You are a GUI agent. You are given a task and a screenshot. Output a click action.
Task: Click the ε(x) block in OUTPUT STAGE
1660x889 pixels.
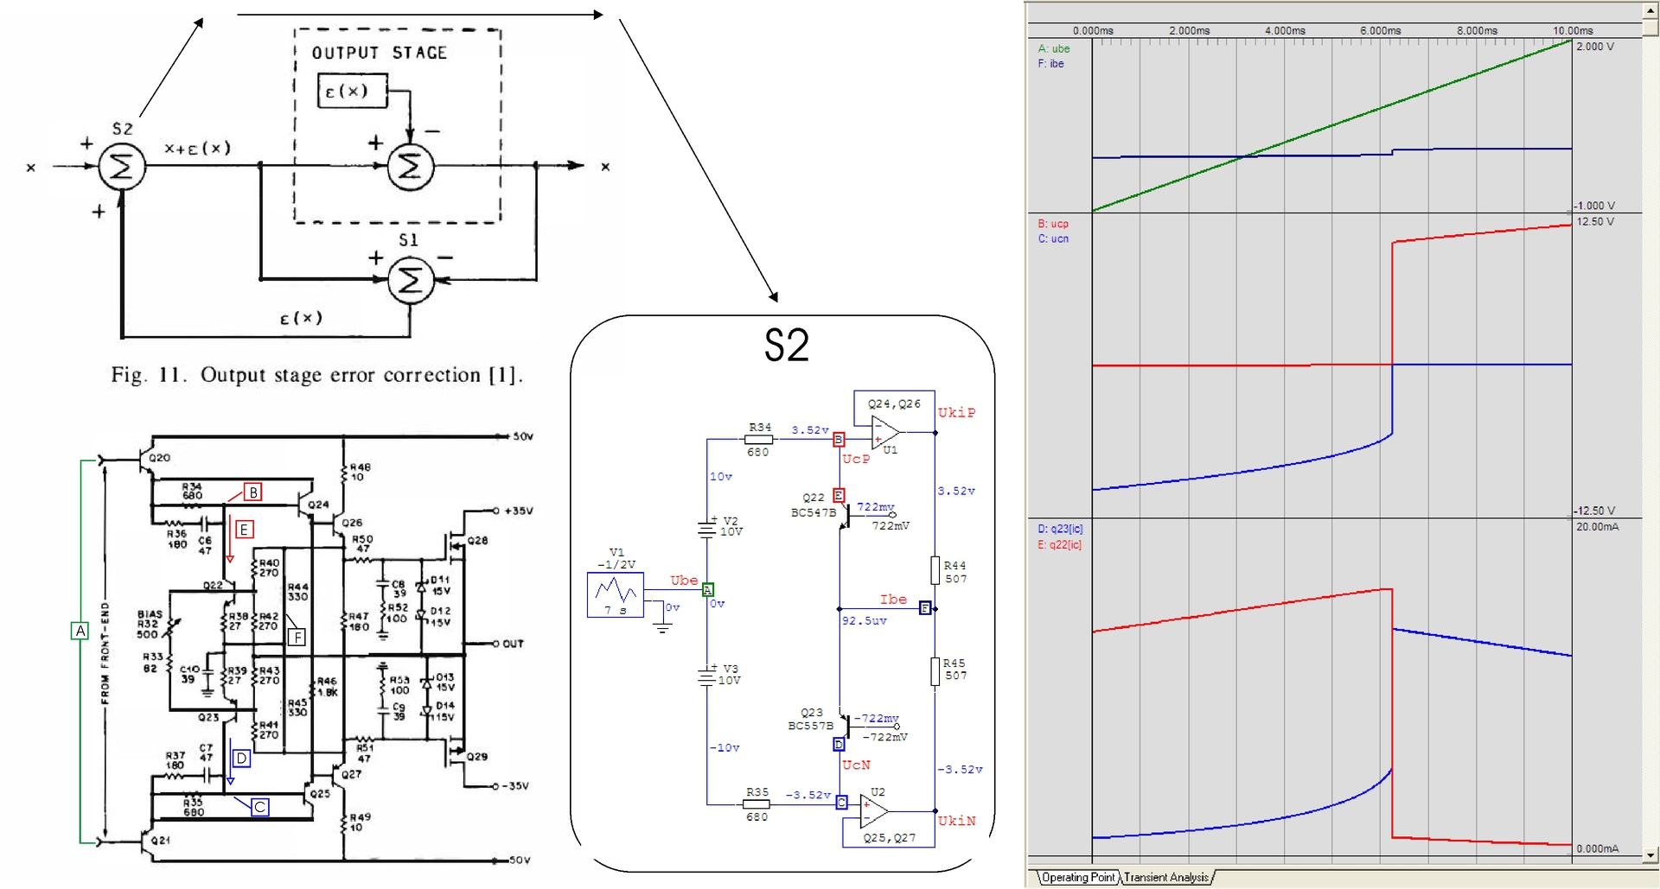click(x=353, y=91)
